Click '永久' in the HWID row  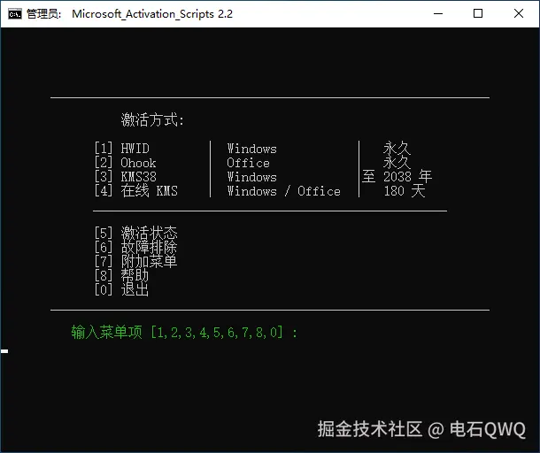tap(397, 148)
